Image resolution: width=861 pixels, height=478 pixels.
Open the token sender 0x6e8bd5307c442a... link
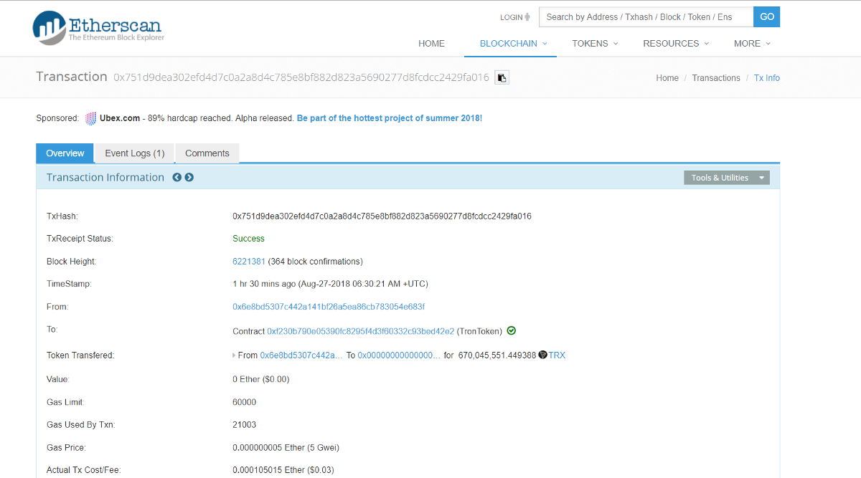click(301, 355)
